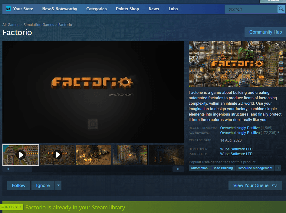Image resolution: width=286 pixels, height=213 pixels.
Task: Focus the store search field
Action: tap(251, 9)
